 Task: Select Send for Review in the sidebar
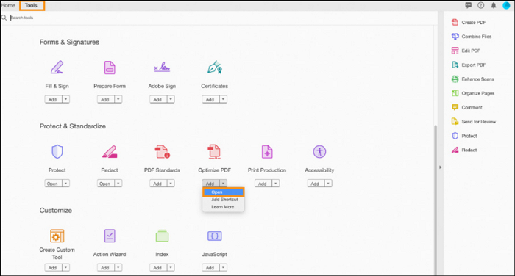(474, 122)
